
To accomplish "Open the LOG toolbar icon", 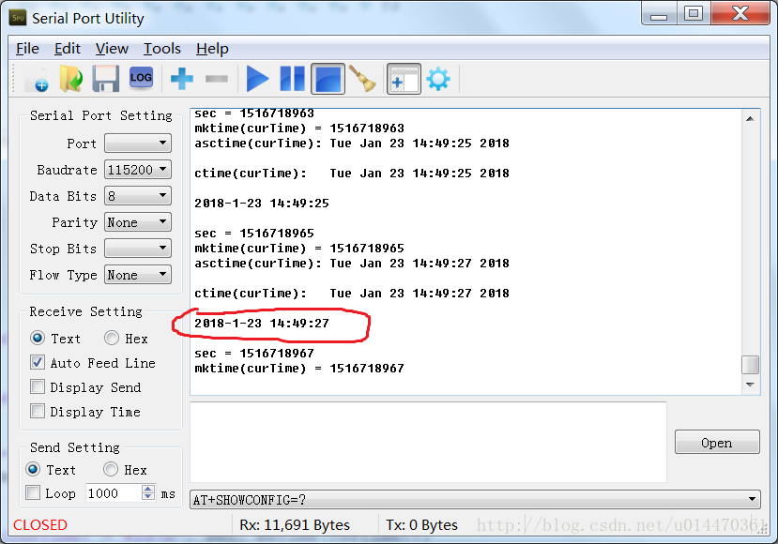I will (x=141, y=77).
